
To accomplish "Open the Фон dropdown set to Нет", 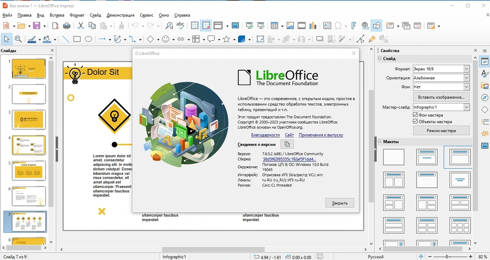I will point(441,87).
